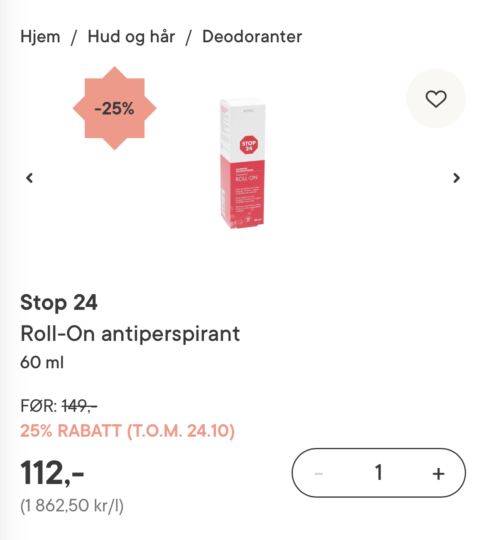Click the Roll-On antiperspirant product name

tap(130, 333)
